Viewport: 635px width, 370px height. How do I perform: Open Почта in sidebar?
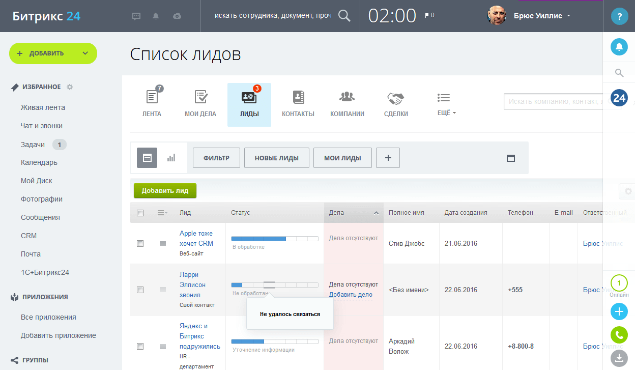coord(31,254)
